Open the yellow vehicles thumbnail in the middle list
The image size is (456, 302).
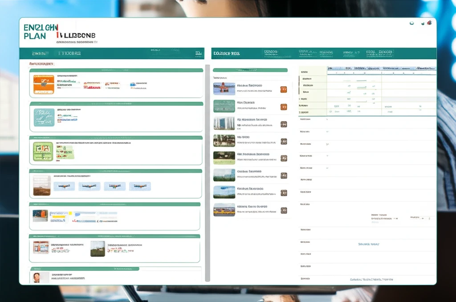tap(224, 210)
